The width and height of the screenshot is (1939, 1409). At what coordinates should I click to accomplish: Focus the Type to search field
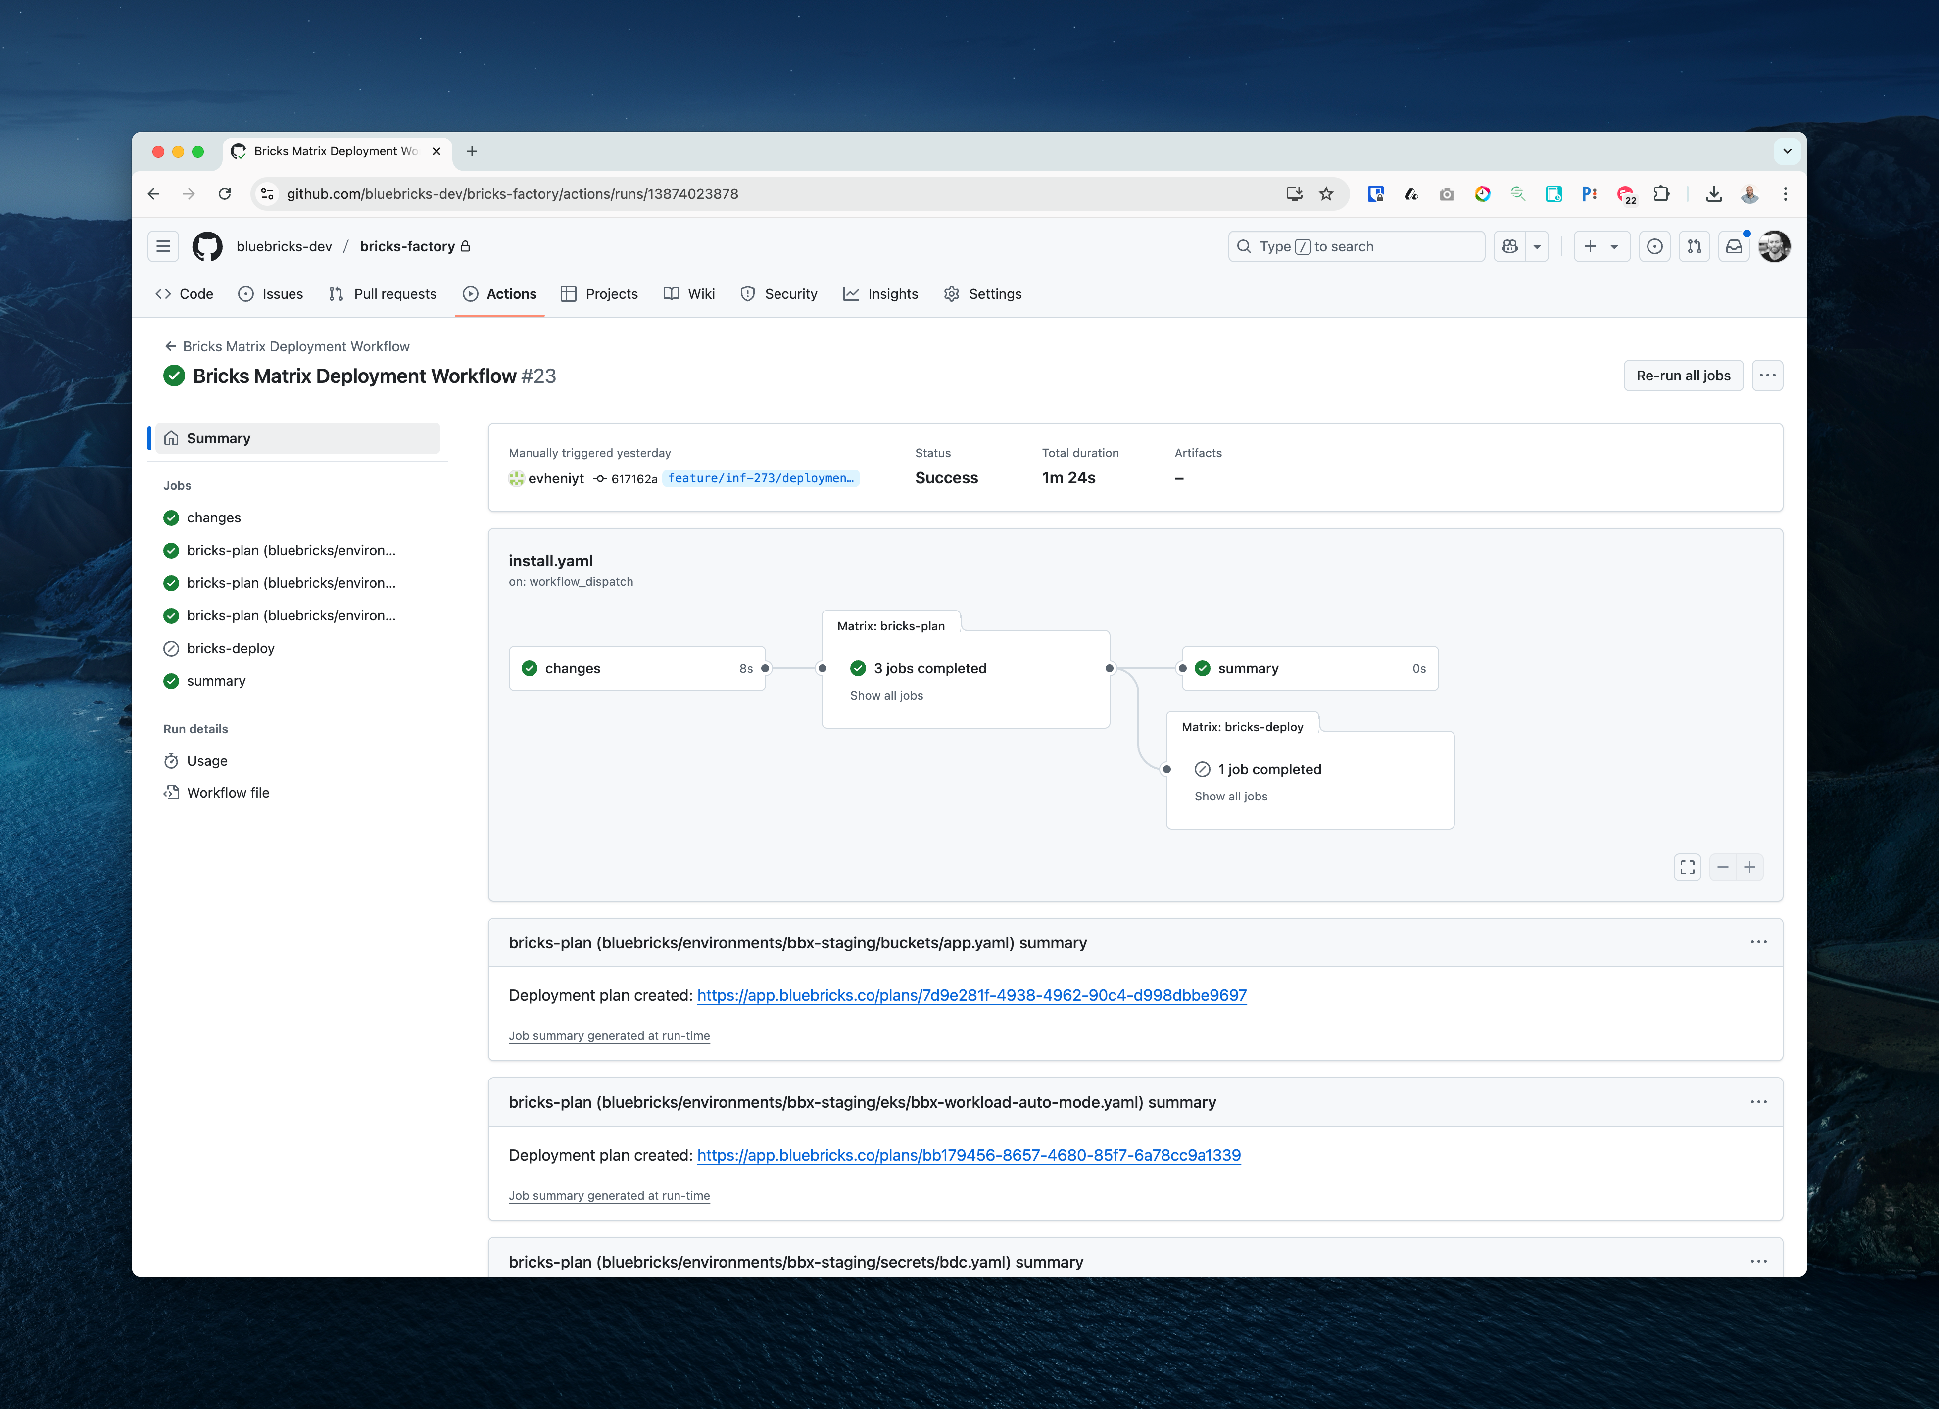(x=1356, y=246)
